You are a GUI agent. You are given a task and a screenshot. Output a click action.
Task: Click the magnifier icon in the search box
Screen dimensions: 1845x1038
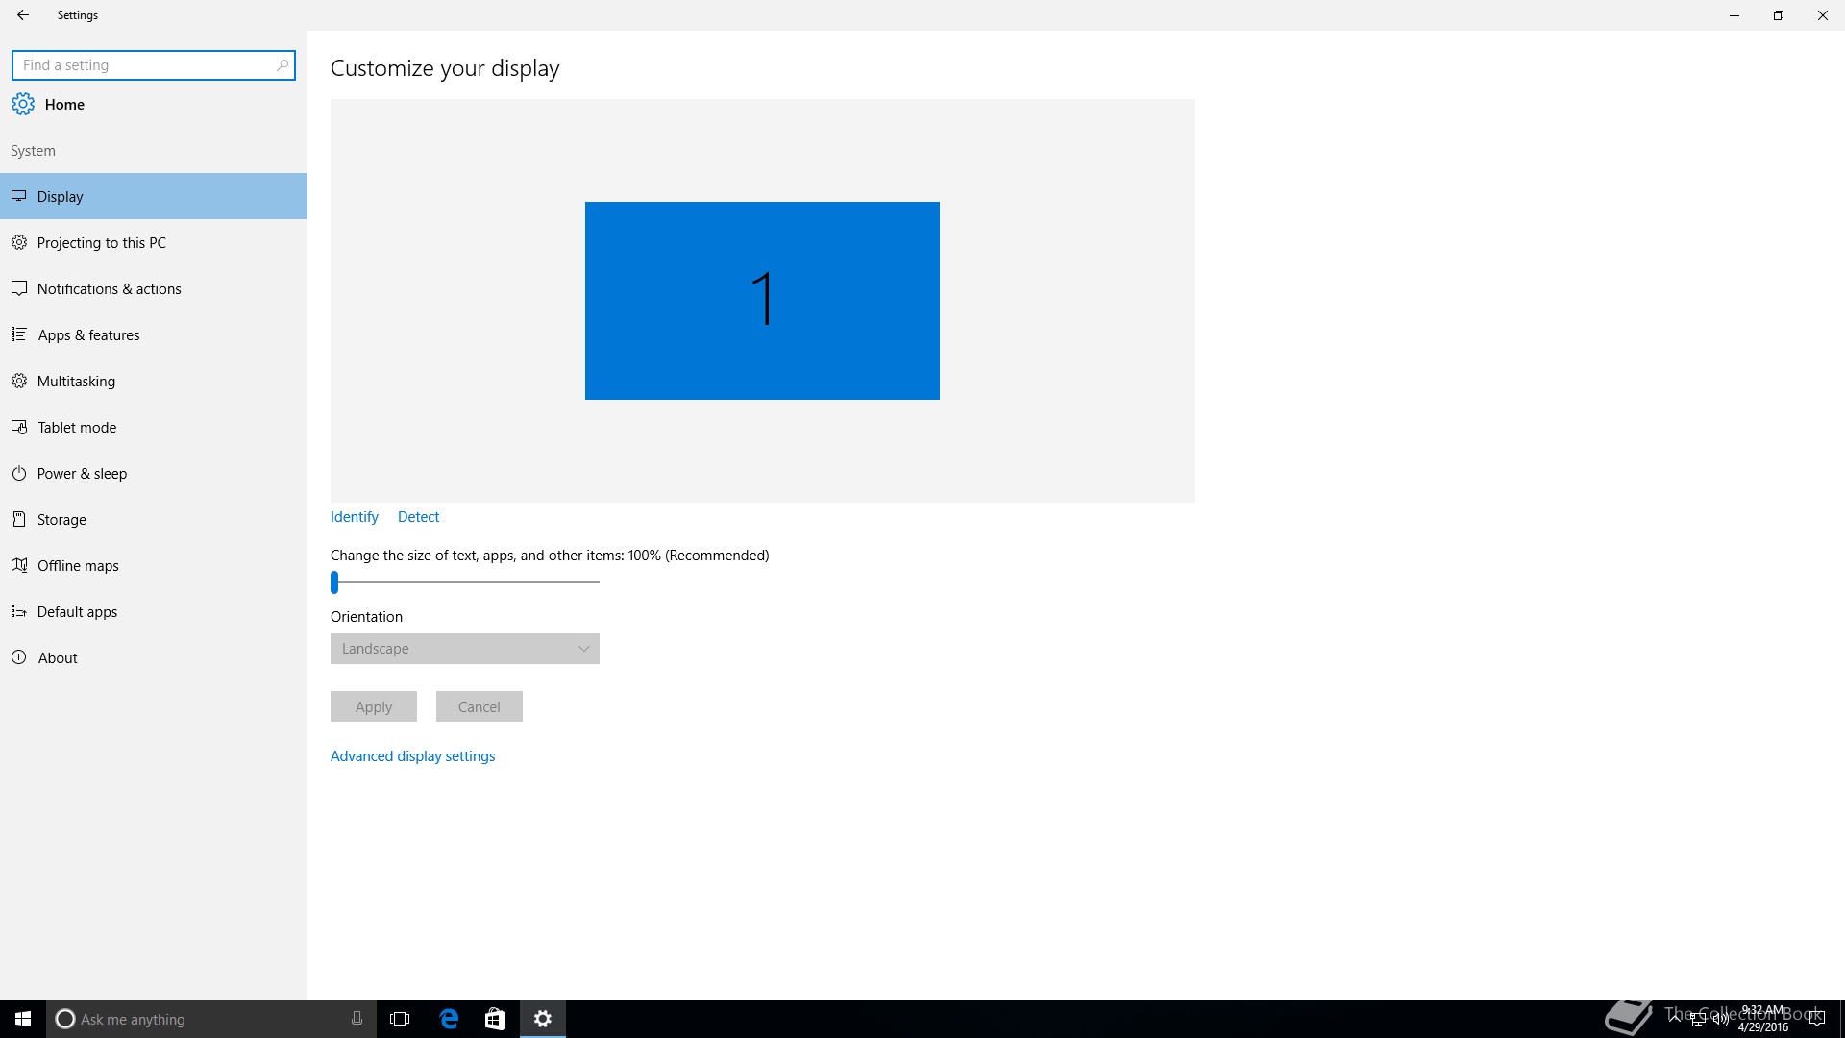click(282, 65)
